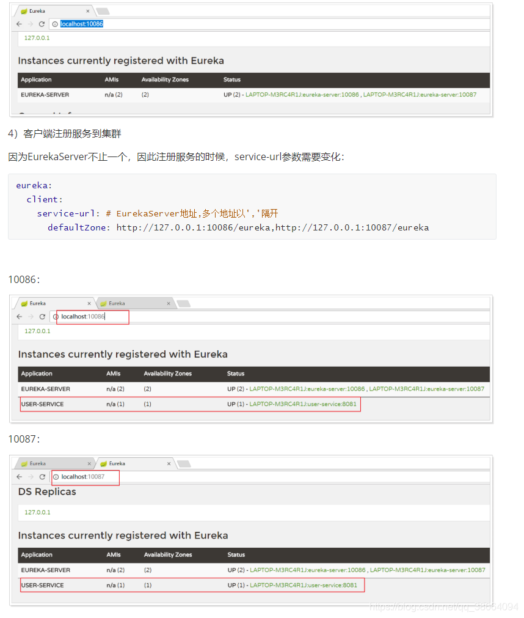Screen dimensions: 524x618
Task: Switch to inactive first Eureka tab in 10087 browser
Action: pyautogui.click(x=54, y=464)
